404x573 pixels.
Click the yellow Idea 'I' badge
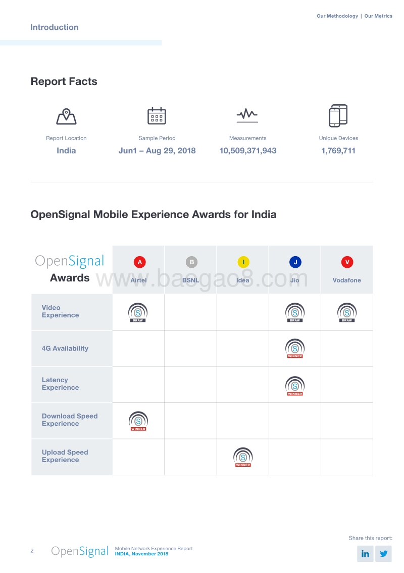click(243, 262)
